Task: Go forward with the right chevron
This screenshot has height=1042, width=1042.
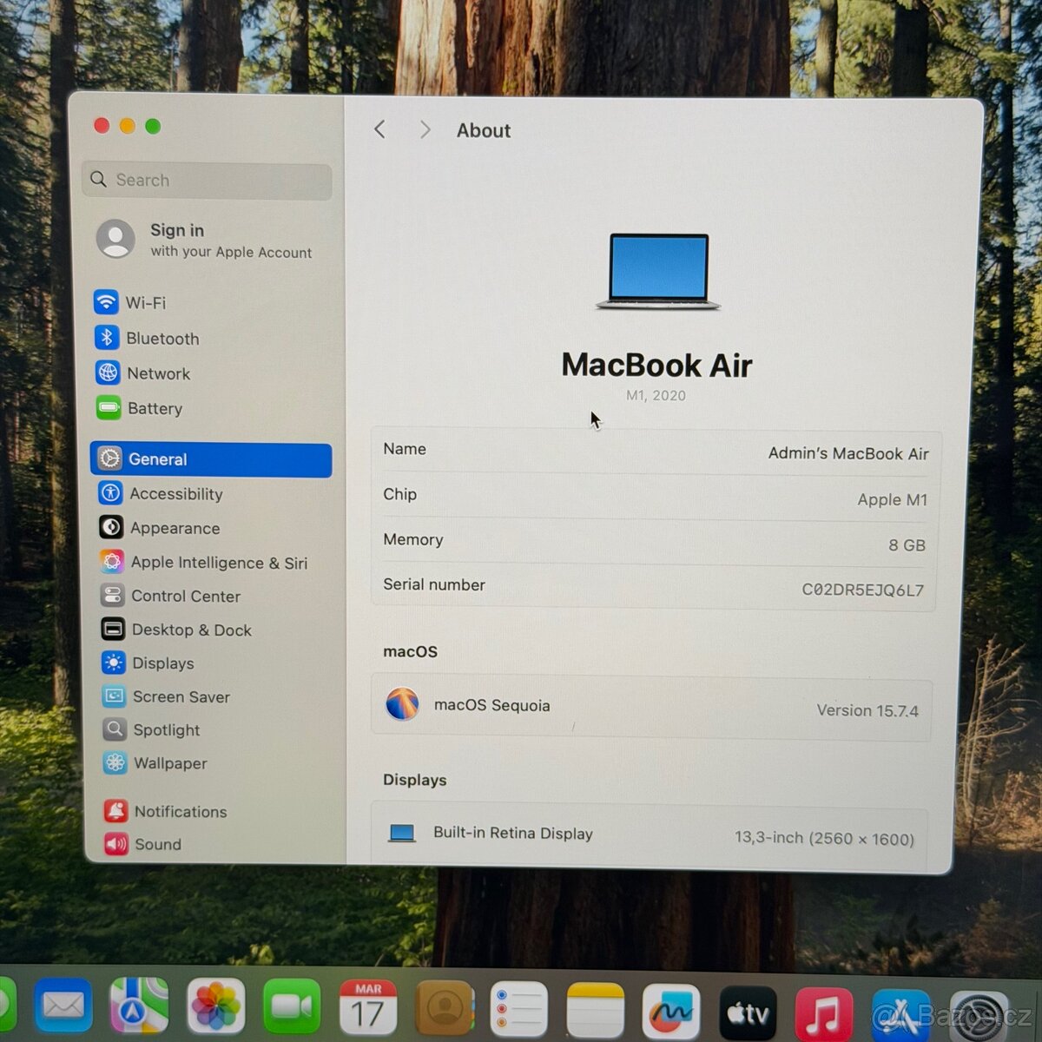Action: [x=425, y=129]
